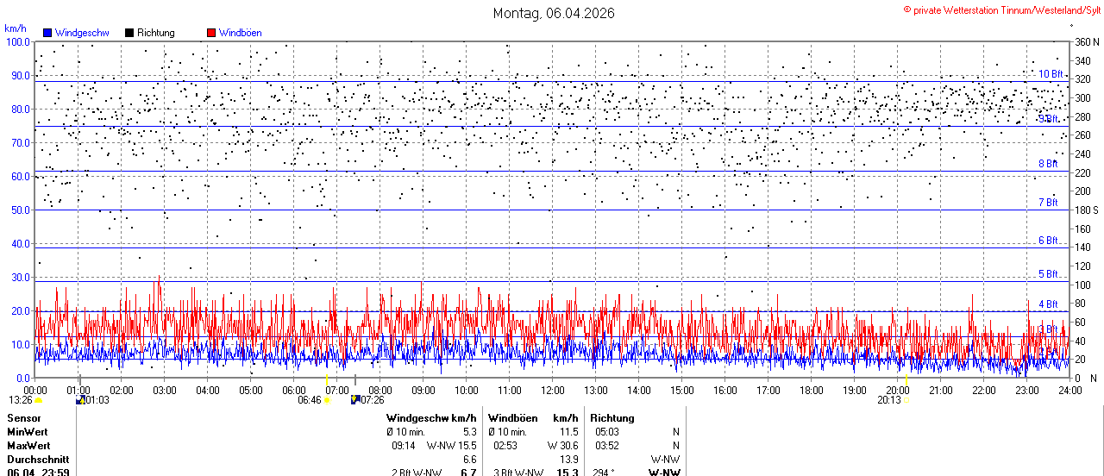Click the sunset marker after 20:13
1104x476 pixels.
pyautogui.click(x=906, y=400)
